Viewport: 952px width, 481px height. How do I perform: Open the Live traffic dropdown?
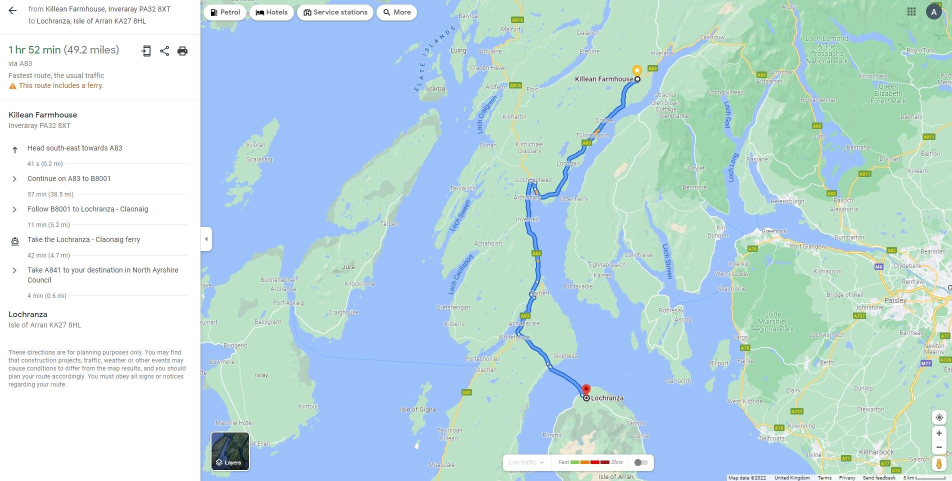(526, 462)
